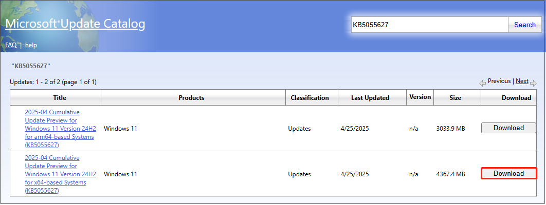Viewport: 546px width, 205px height.
Task: Click the Microsoft Update Catalog title link
Action: coord(75,24)
